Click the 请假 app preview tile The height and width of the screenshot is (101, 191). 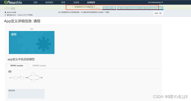(32, 43)
